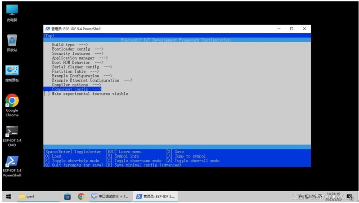
Task: Launch the ESP-IDF 5.4 CMD shortcut
Action: click(12, 136)
